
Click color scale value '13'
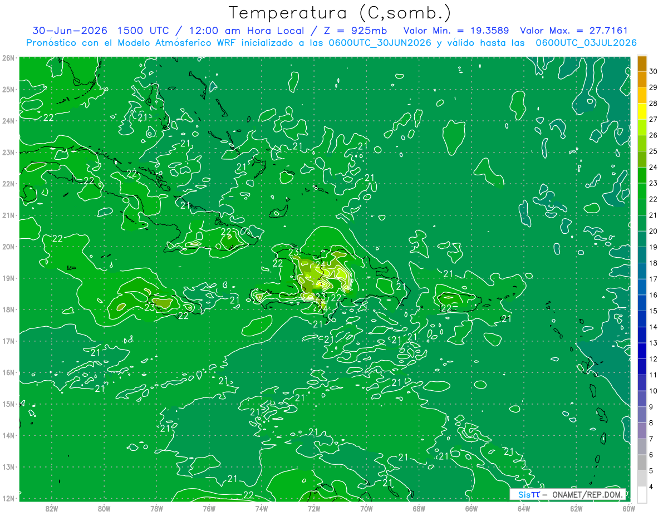(653, 343)
